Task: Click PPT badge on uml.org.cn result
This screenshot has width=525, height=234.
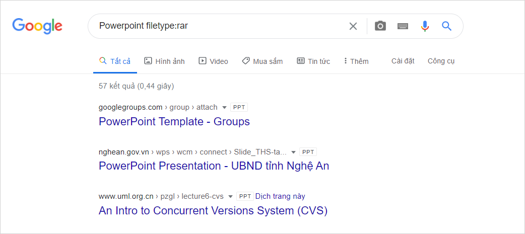Action: (x=245, y=196)
